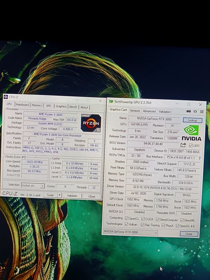The width and height of the screenshot is (210, 280).
Task: Click the Multiplier value x 38.25
Action: point(35,167)
